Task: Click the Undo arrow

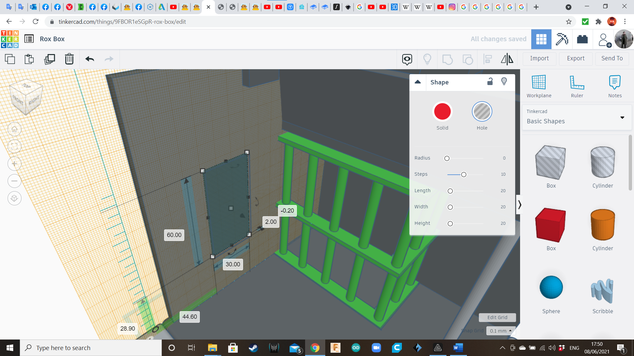Action: coord(90,59)
